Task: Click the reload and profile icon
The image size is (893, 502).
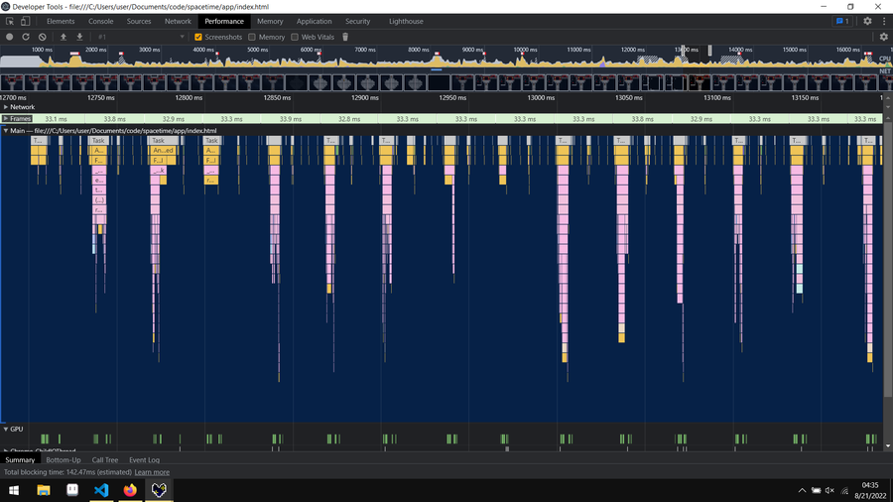Action: tap(26, 37)
